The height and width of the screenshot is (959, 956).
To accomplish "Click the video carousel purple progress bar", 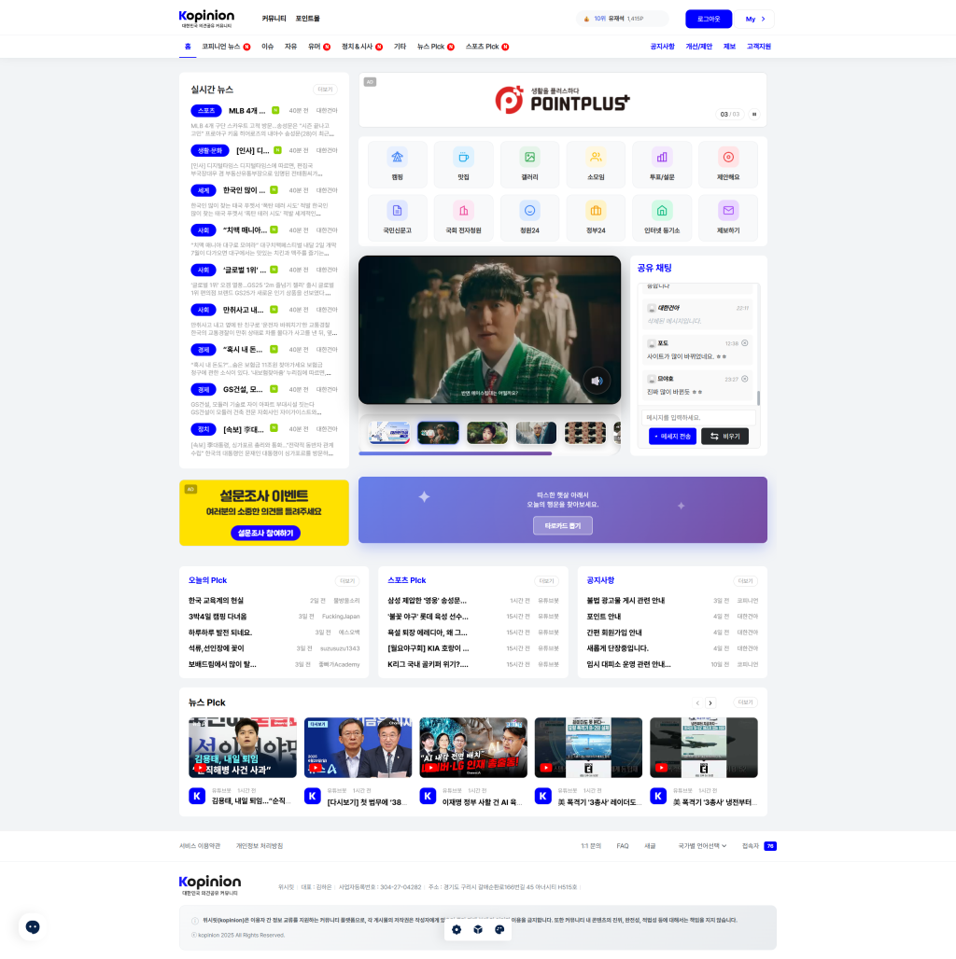I will (x=455, y=453).
